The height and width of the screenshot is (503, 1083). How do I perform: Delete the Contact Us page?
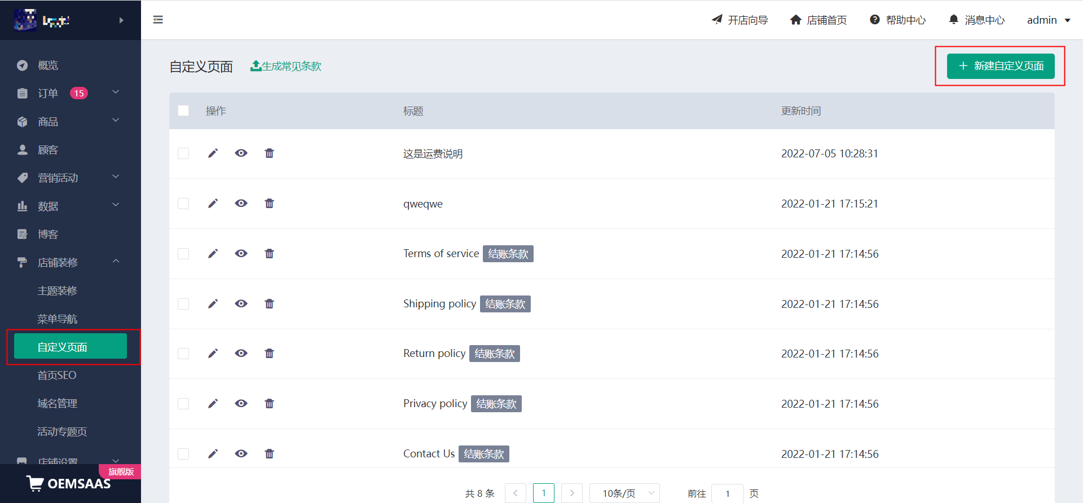point(270,454)
